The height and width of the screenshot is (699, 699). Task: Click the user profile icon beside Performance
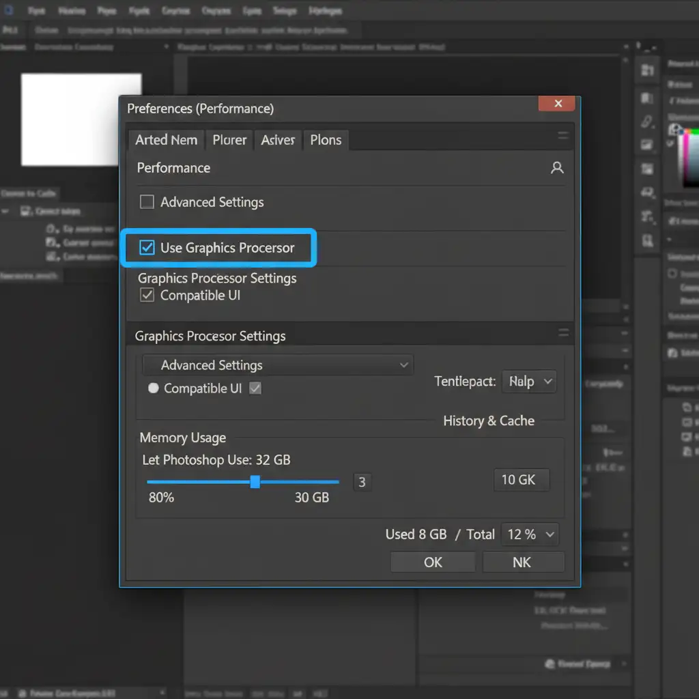click(557, 168)
